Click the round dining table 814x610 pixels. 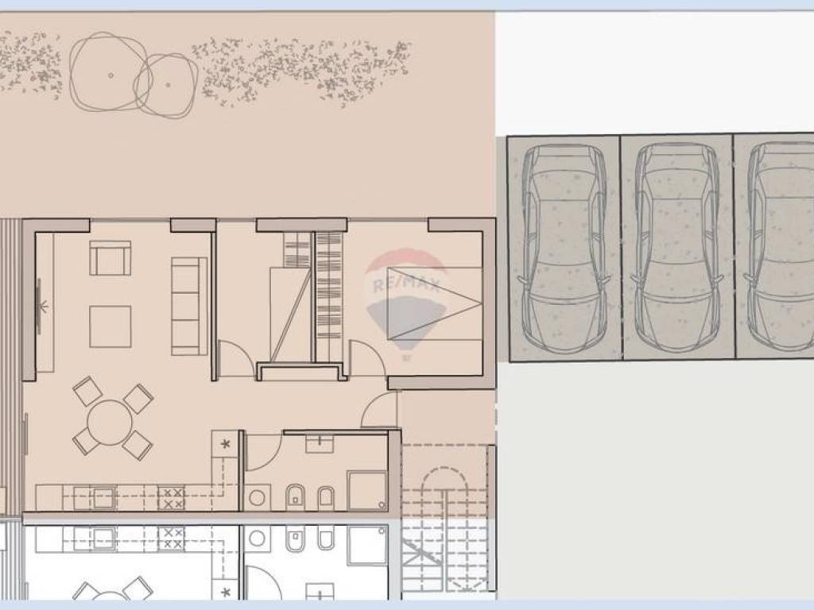click(x=110, y=423)
